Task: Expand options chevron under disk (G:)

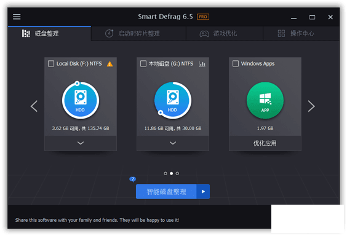Action: click(x=173, y=143)
